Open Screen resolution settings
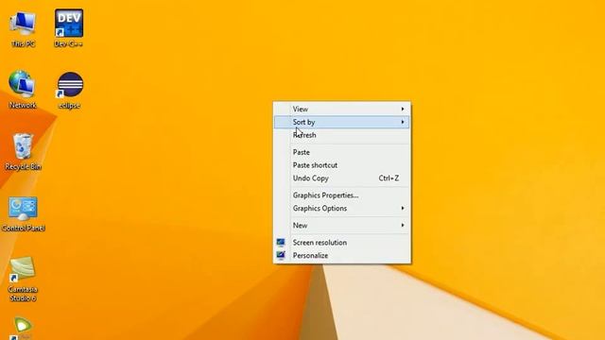Screen dimensions: 605x340 (342, 243)
